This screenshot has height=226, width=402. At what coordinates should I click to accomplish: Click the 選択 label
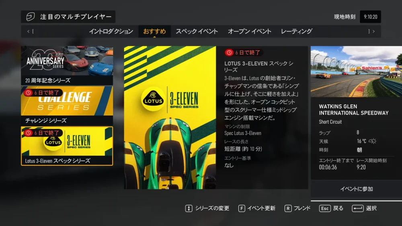point(371,208)
